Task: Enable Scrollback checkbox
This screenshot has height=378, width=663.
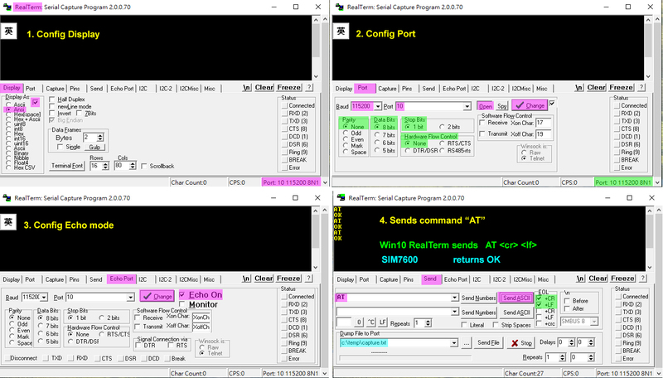Action: 144,166
